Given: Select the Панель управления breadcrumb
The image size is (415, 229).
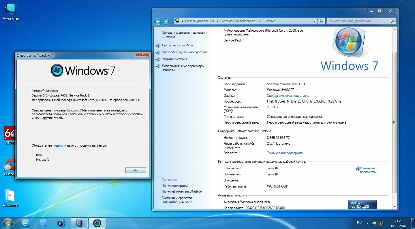Looking at the screenshot, I should pyautogui.click(x=200, y=21).
